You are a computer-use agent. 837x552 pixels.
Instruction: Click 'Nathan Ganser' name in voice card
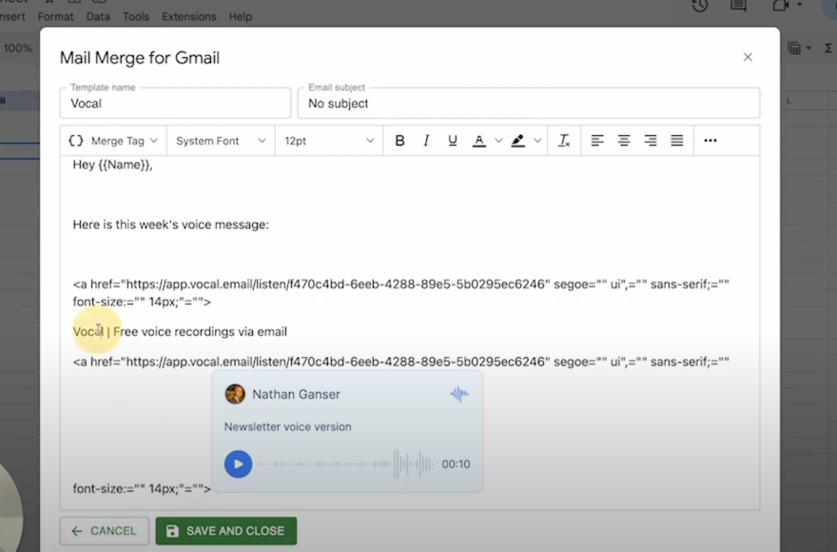(296, 394)
